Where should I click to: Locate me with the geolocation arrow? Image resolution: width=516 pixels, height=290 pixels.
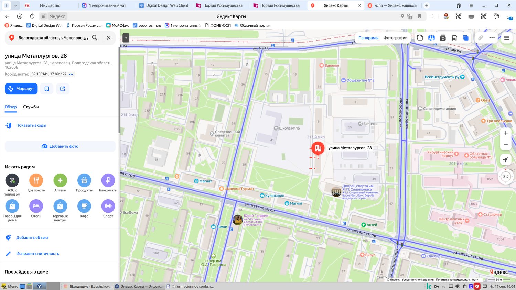coord(505,160)
